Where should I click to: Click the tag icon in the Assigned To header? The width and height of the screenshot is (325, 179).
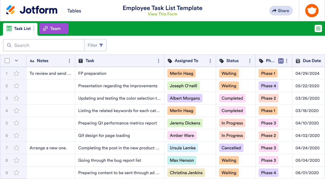click(170, 61)
